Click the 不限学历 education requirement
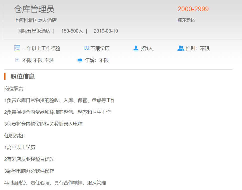Screen dimensions: 242x190 tap(100, 49)
